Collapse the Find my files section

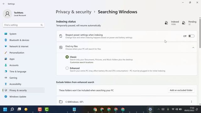tap(193, 47)
